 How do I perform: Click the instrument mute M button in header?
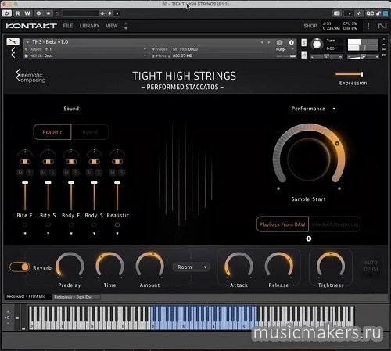click(304, 55)
